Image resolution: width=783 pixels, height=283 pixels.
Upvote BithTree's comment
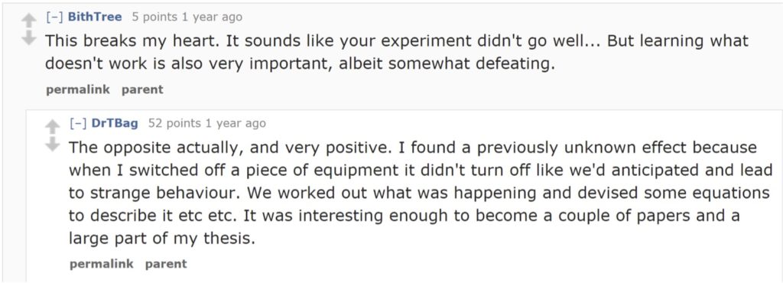coord(30,19)
